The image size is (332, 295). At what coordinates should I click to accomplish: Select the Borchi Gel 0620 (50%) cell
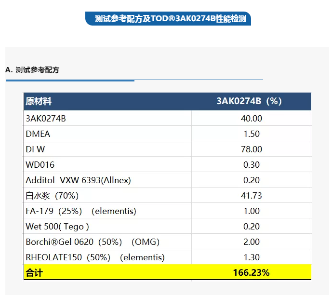coord(93,242)
